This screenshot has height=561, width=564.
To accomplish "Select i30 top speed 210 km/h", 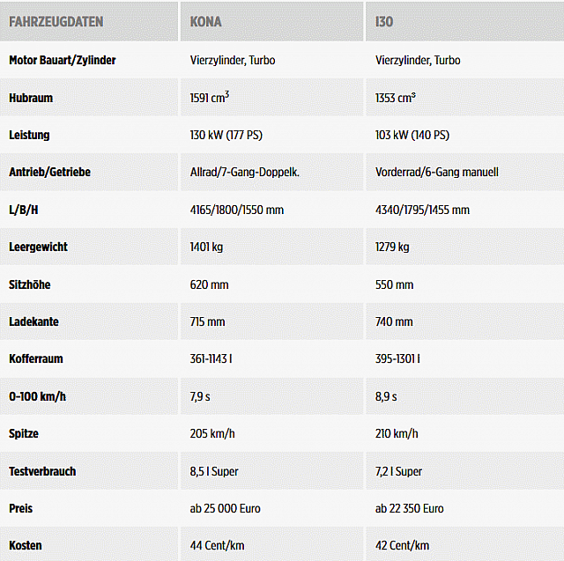I will pyautogui.click(x=397, y=434).
